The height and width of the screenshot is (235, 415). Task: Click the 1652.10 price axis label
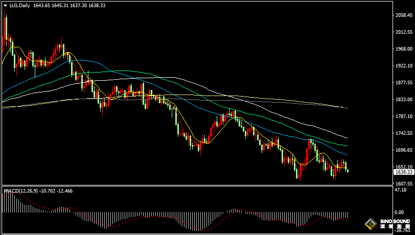403,167
